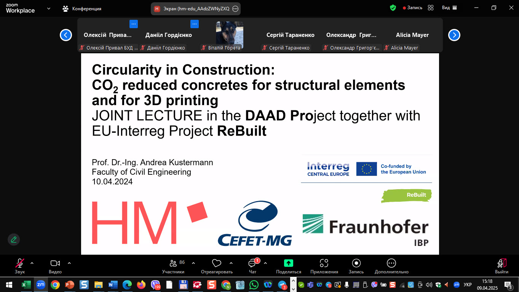The image size is (519, 292).
Task: Click the green encryption shield icon
Action: pos(393,8)
